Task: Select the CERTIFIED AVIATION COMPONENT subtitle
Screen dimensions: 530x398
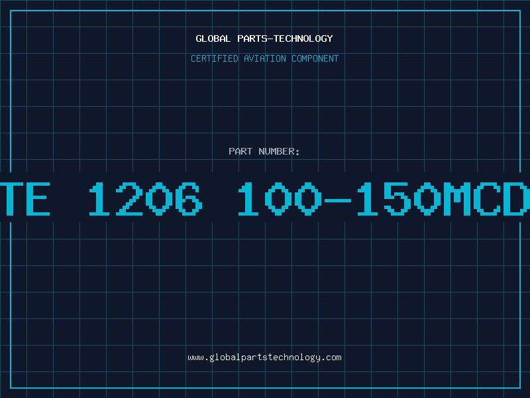Action: click(264, 58)
